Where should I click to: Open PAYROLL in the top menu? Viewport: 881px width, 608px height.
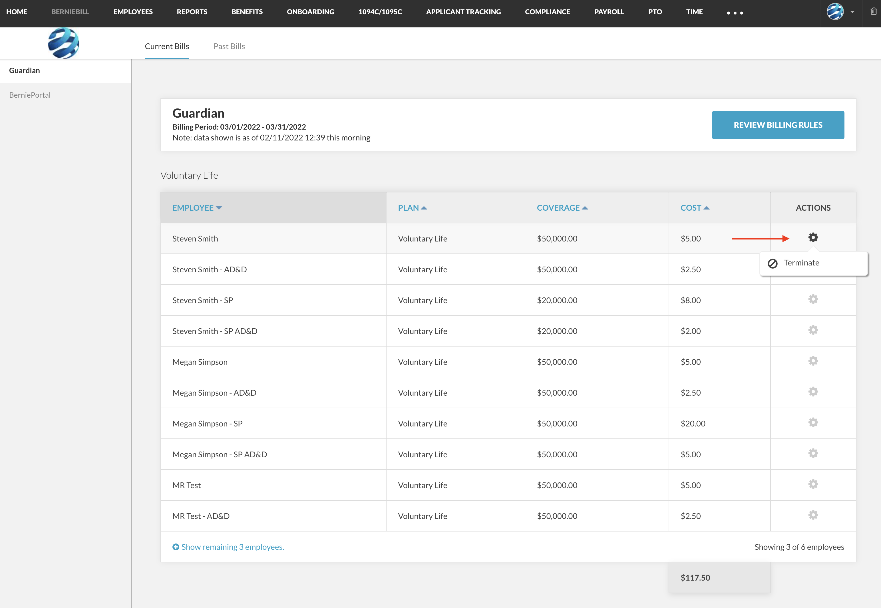(x=609, y=12)
